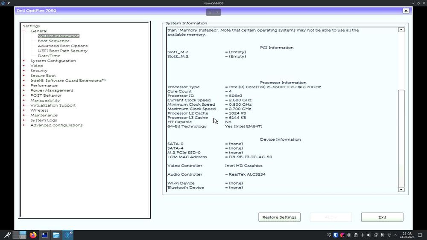
Task: Open notifications bell in system tray
Action: coord(329,235)
